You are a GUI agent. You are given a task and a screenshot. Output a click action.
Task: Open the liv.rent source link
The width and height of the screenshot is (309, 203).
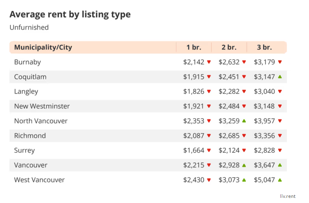[x=288, y=195]
